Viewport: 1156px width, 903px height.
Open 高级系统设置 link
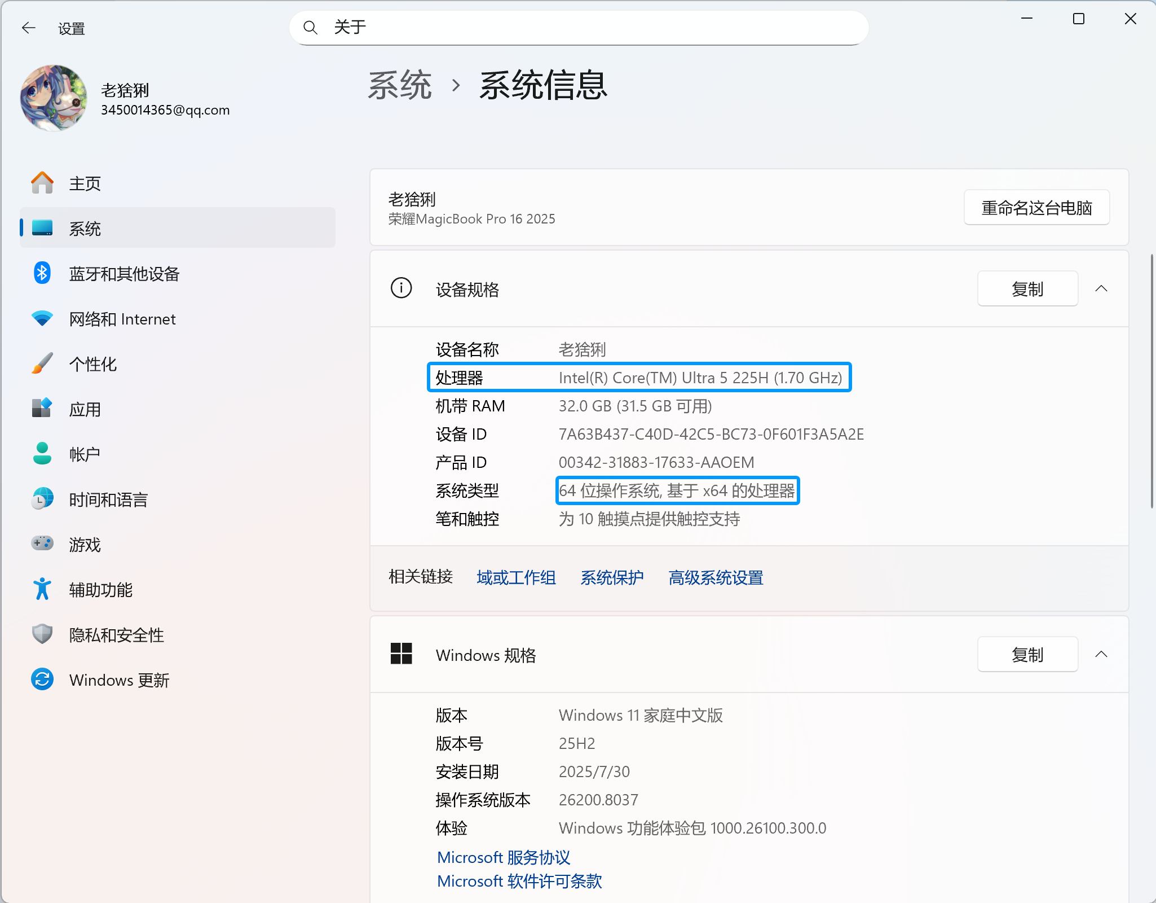(716, 577)
